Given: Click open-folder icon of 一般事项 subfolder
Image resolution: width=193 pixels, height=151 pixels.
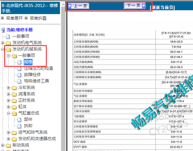Looking at the screenshot, I should pos(14,56).
